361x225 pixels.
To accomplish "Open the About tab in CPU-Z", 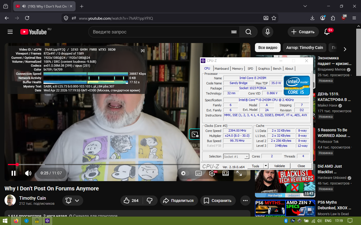I will point(289,69).
